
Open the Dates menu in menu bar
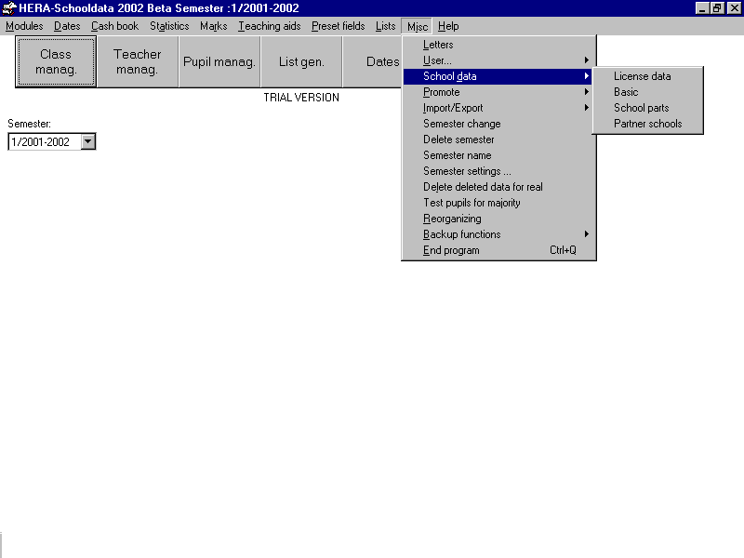coord(67,26)
